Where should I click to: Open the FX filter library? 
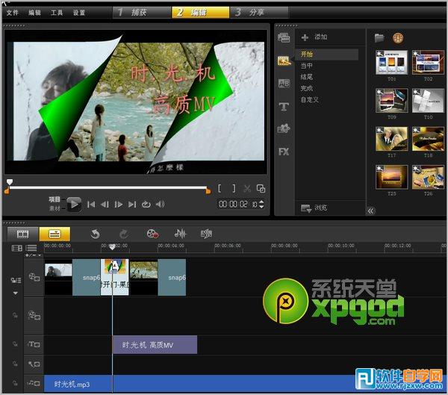click(x=284, y=152)
